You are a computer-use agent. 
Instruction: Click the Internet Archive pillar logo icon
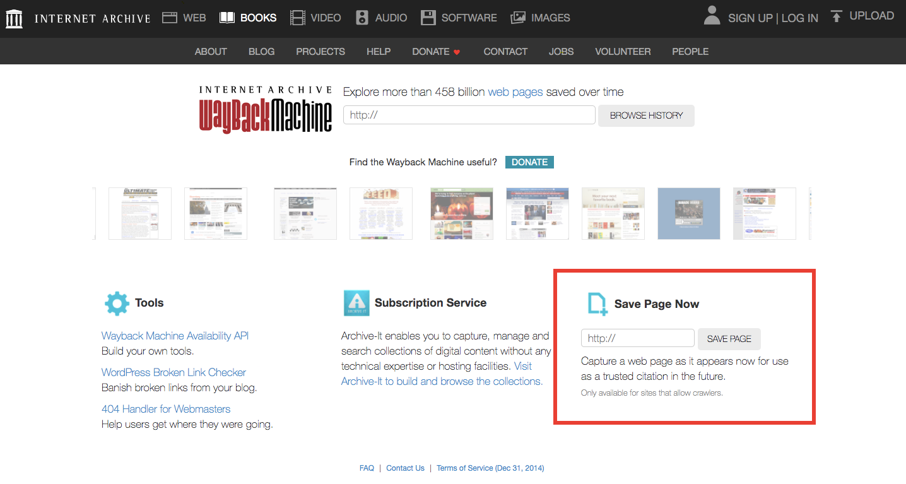coord(14,19)
